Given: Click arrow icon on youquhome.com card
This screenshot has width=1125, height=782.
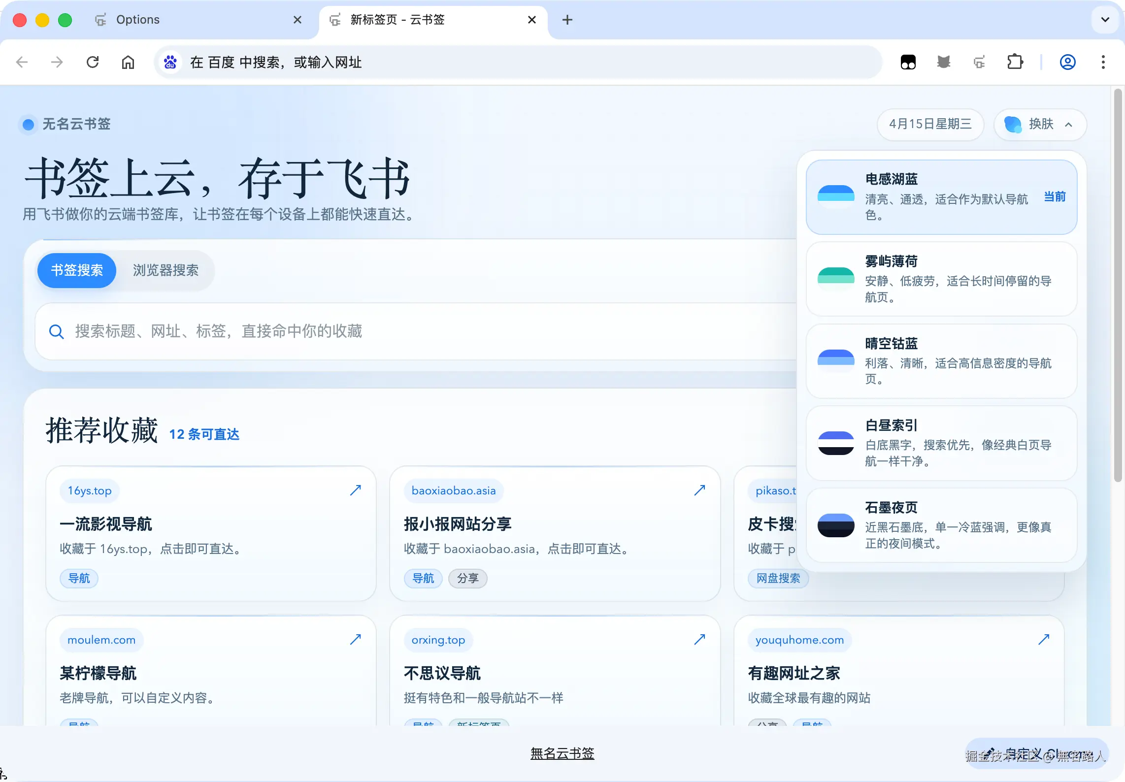Looking at the screenshot, I should (1043, 639).
